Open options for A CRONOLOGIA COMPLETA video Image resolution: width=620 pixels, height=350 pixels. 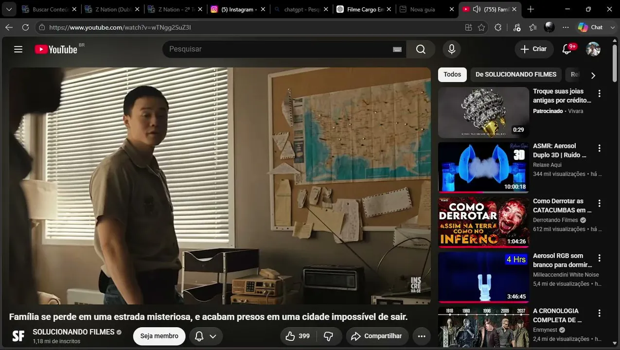click(x=600, y=313)
